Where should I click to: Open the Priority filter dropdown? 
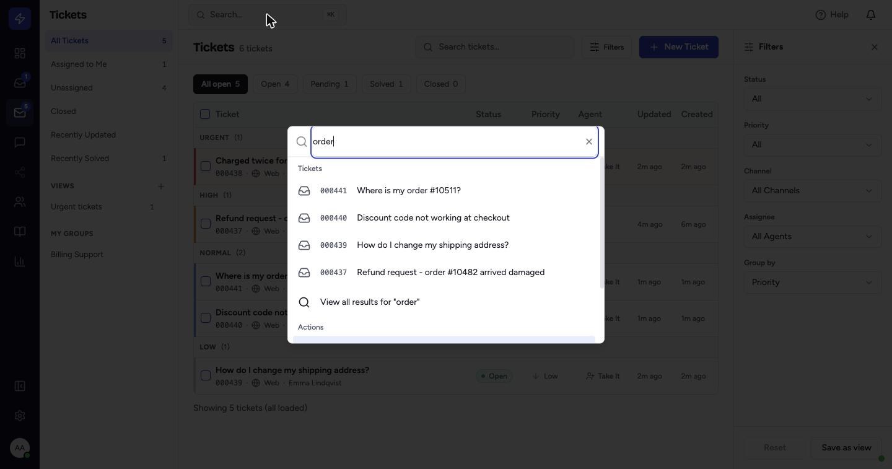point(813,144)
